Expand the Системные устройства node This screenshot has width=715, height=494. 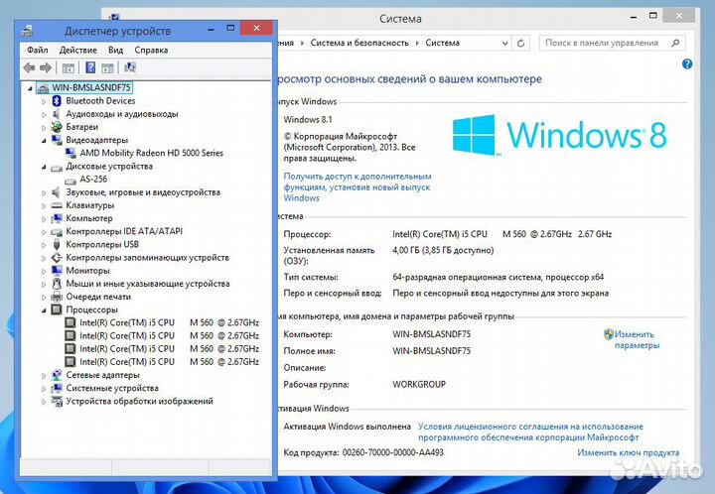(45, 389)
